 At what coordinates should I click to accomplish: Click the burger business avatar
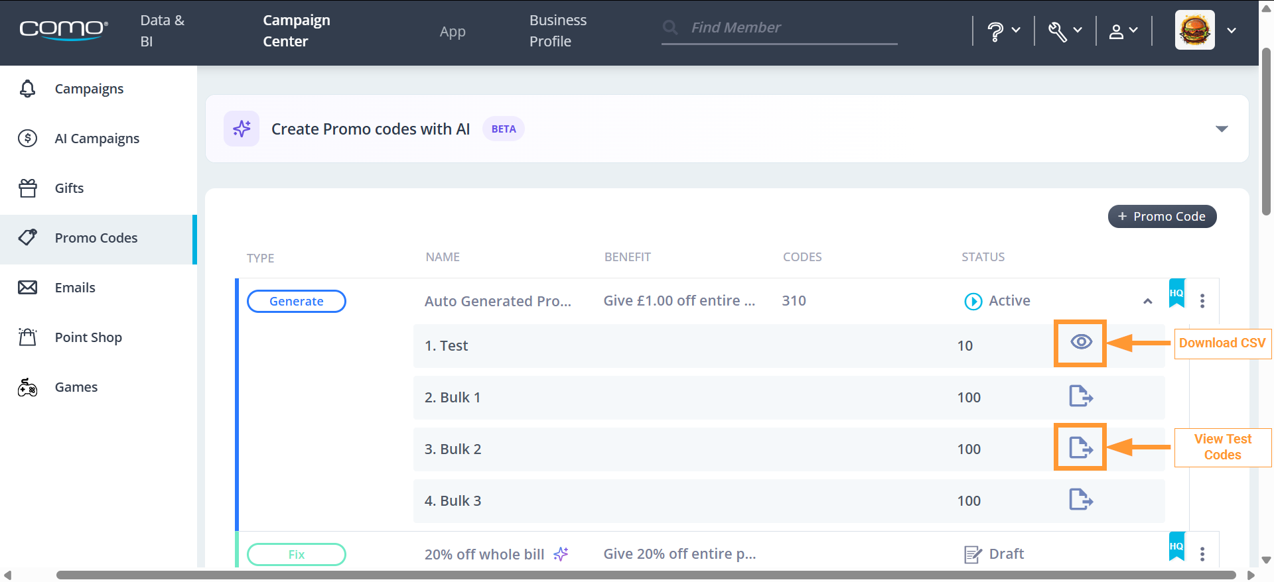1195,30
